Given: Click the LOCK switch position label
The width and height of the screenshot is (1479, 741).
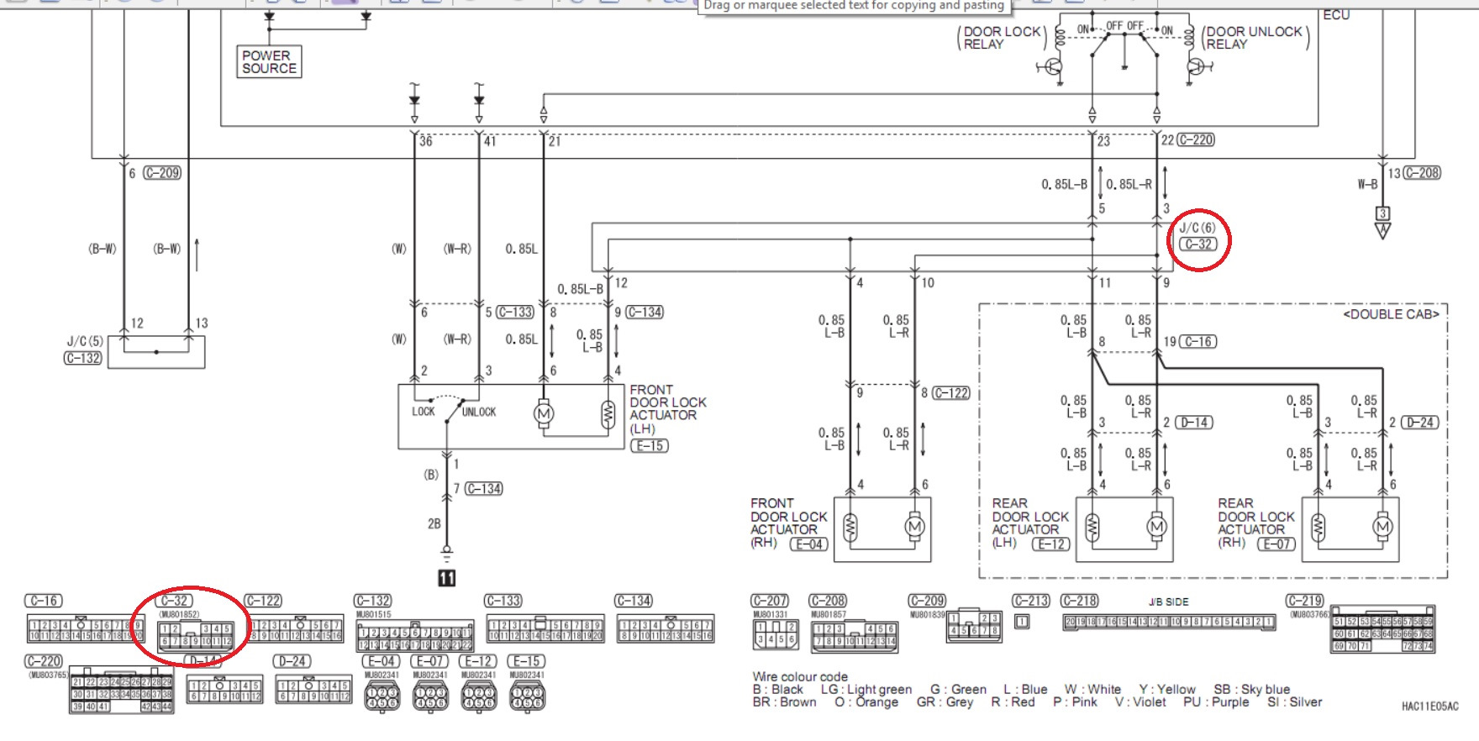Looking at the screenshot, I should (424, 412).
